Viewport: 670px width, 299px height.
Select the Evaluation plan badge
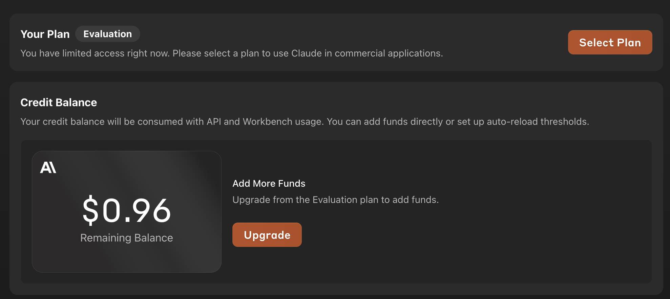point(107,34)
